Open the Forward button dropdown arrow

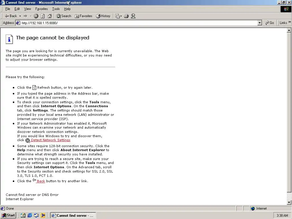click(x=31, y=16)
